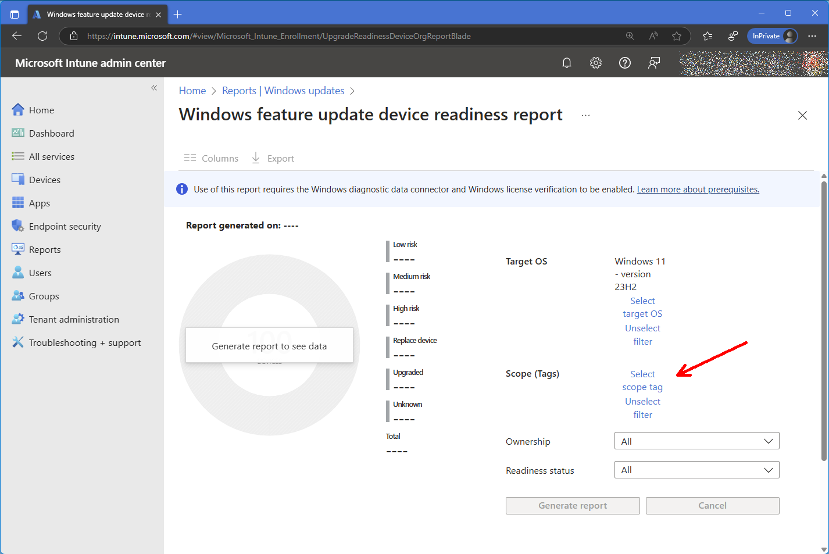Collapse the left navigation sidebar
This screenshot has height=554, width=829.
[154, 88]
